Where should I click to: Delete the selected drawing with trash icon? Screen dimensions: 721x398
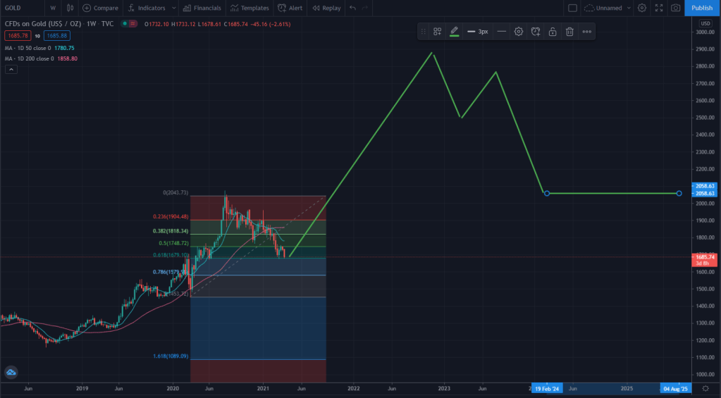tap(569, 32)
